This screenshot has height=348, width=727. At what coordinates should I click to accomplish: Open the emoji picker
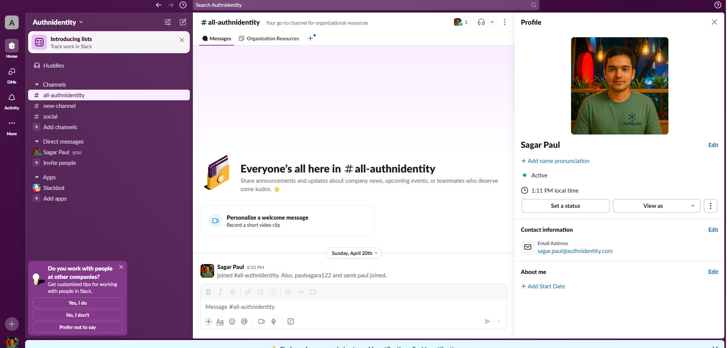[x=232, y=321]
